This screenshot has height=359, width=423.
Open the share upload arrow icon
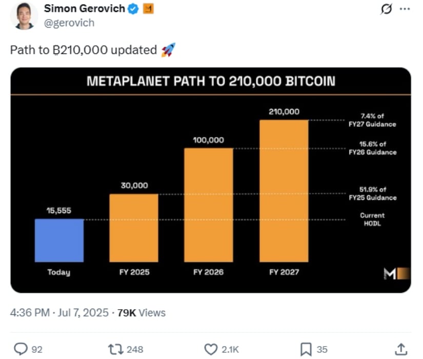401,349
